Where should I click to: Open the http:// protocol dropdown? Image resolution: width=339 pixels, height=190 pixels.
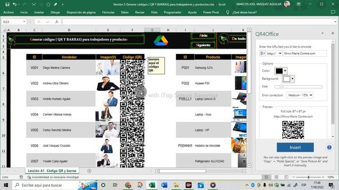tap(274, 53)
